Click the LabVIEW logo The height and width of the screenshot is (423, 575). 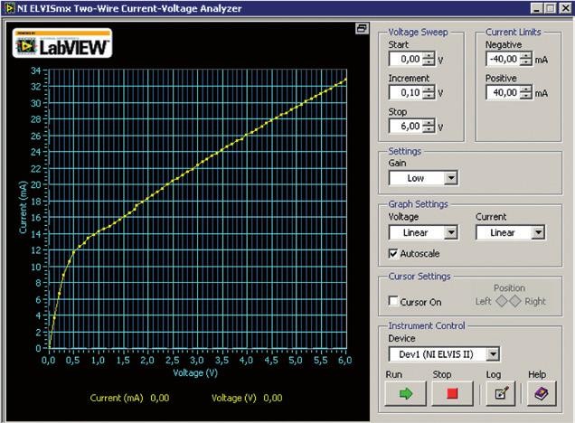(x=62, y=43)
